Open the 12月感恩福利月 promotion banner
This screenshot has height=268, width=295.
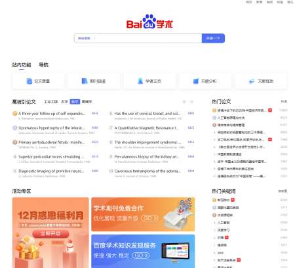point(50,233)
